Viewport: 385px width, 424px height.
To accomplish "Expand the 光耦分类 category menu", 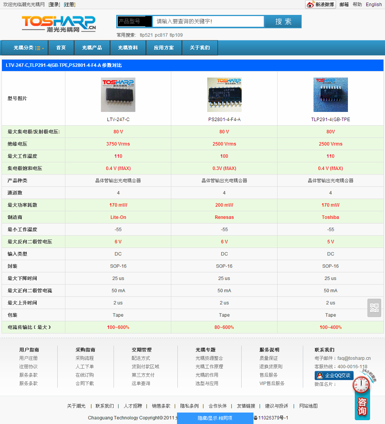I will [25, 48].
